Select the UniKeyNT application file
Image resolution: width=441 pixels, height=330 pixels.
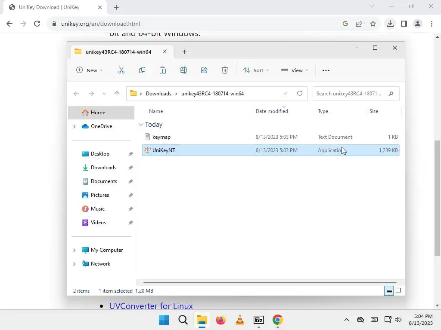(x=271, y=150)
